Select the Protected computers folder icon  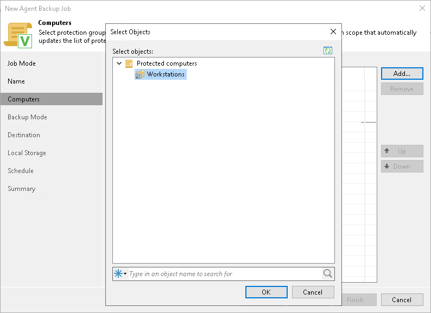coord(129,63)
